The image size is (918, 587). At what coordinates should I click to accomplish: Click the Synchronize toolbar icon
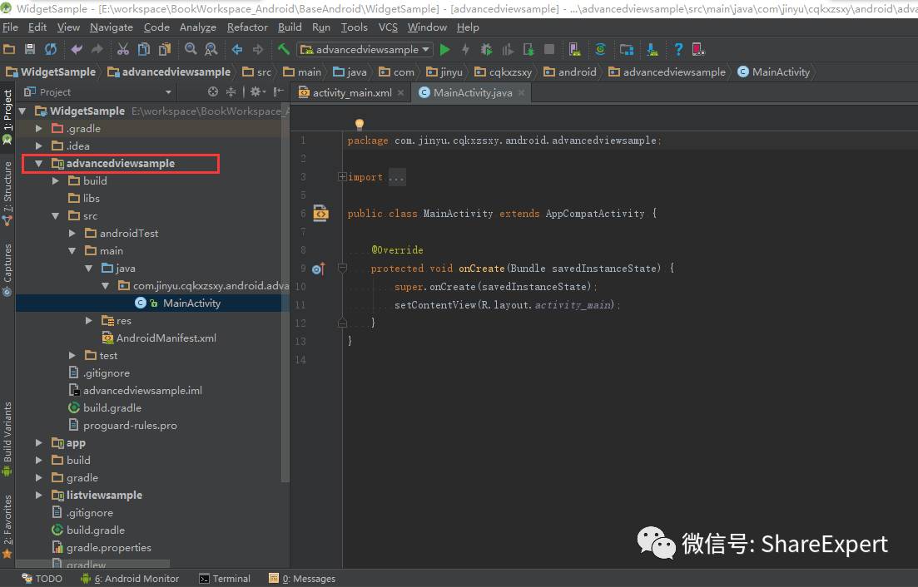tap(51, 50)
